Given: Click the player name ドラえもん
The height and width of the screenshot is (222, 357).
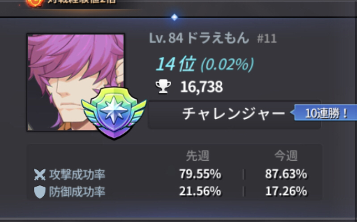Looking at the screenshot, I should 218,38.
